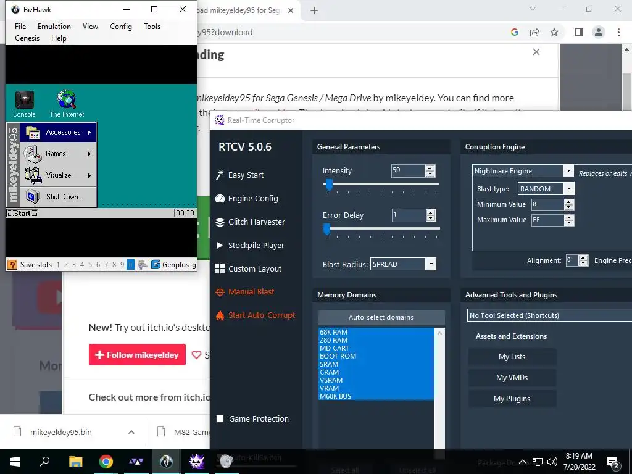Open BizHawk Help menu
Viewport: 632px width, 474px height.
click(x=59, y=38)
